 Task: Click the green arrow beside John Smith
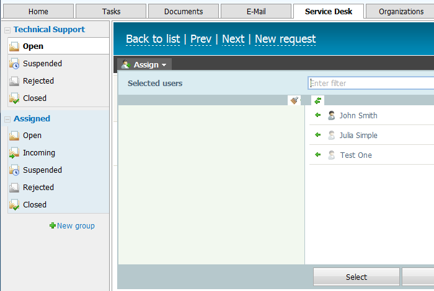click(317, 115)
